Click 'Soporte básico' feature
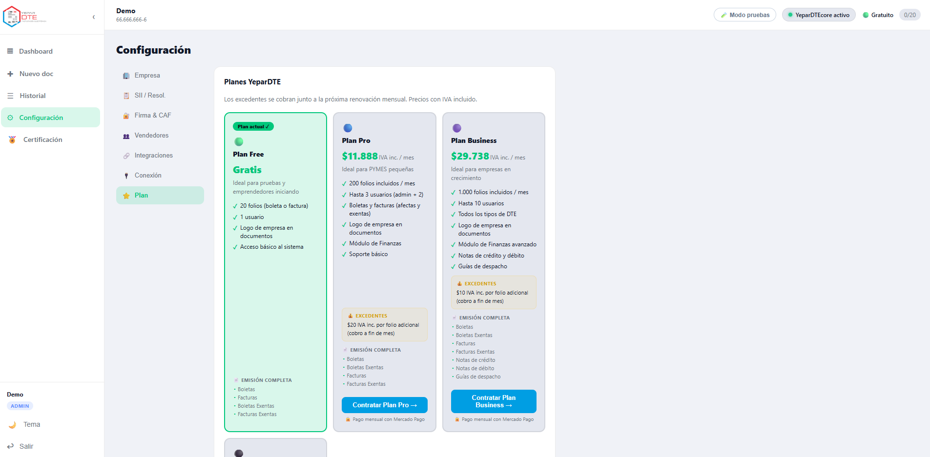 369,254
